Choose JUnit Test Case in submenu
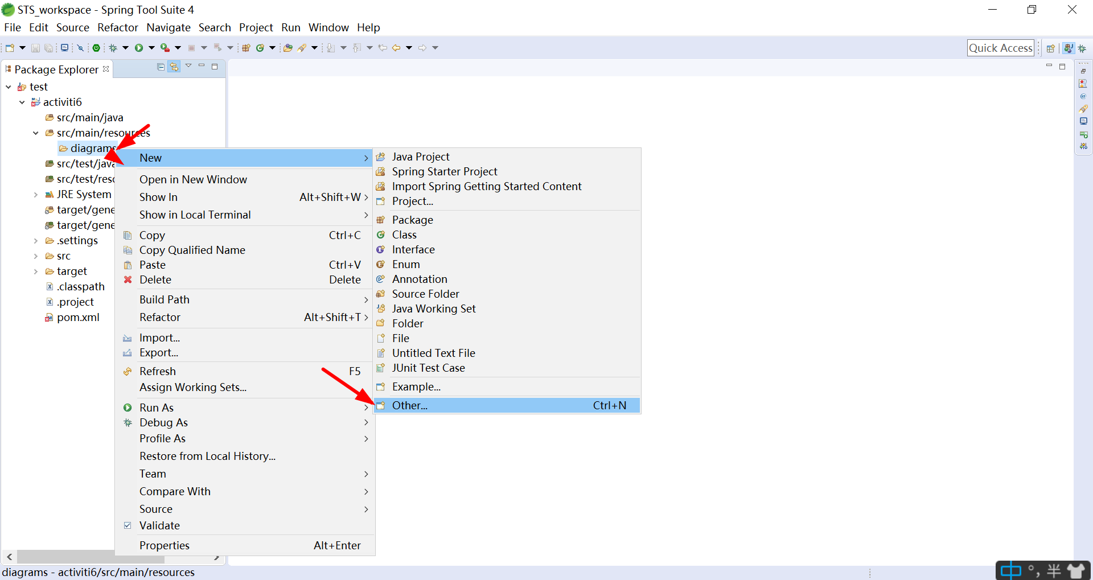This screenshot has height=580, width=1093. [507, 368]
